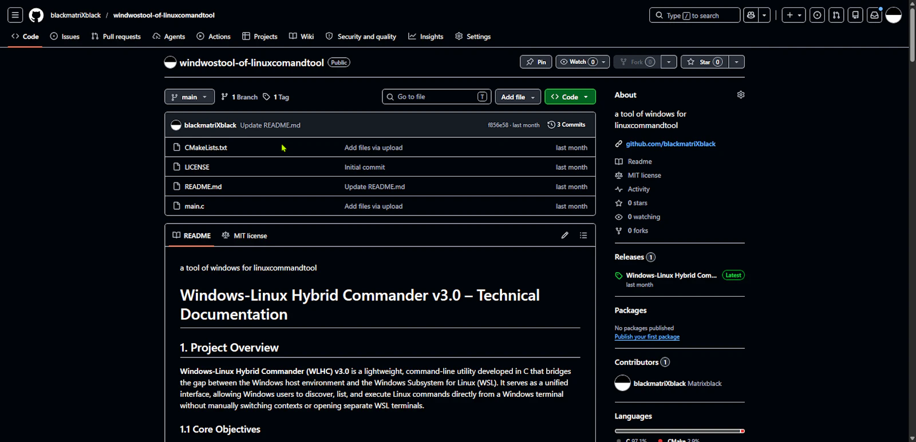
Task: Open README outline list icon
Action: (583, 235)
